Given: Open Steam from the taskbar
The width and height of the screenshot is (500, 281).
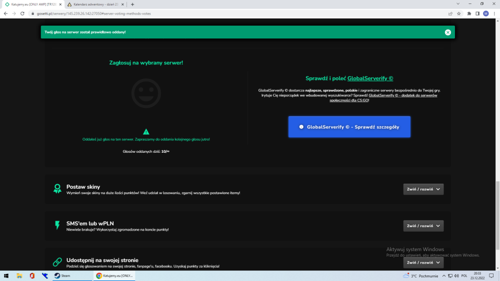Looking at the screenshot, I should click(71, 276).
